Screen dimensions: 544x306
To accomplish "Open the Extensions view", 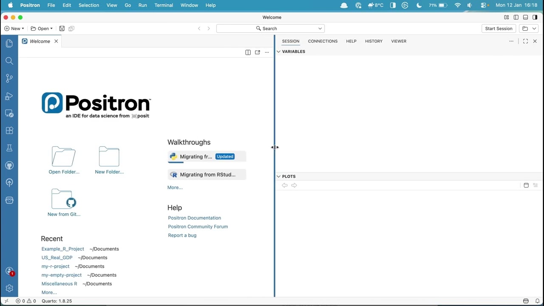I will (9, 130).
